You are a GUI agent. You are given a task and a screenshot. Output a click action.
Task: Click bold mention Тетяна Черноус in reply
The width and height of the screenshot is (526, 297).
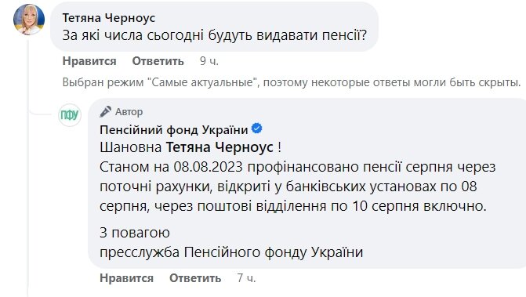(x=219, y=147)
